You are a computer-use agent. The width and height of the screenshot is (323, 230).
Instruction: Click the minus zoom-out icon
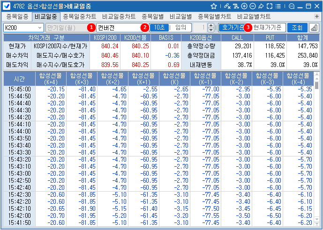(x=253, y=6)
